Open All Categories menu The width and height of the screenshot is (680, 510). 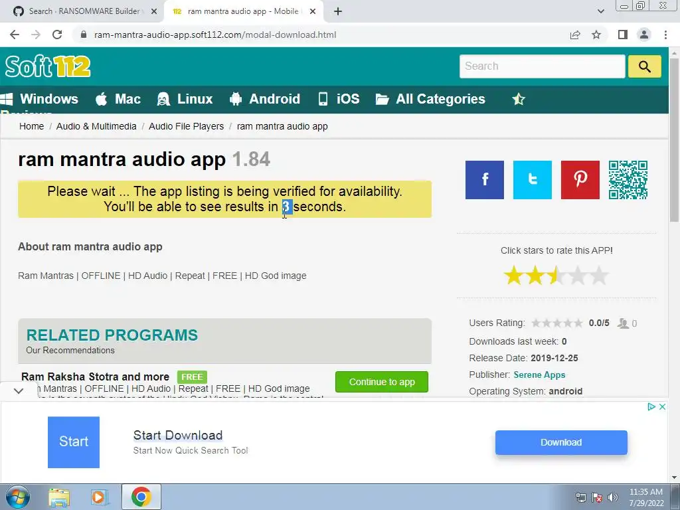coord(430,99)
